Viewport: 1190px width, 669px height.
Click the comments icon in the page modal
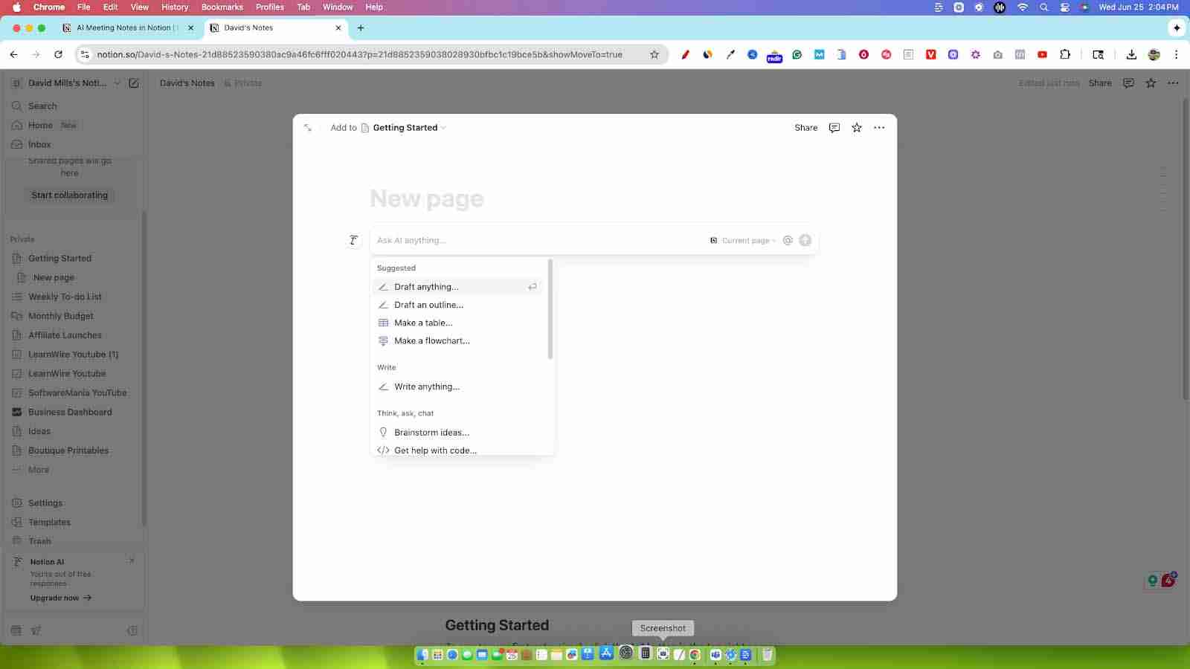(834, 128)
